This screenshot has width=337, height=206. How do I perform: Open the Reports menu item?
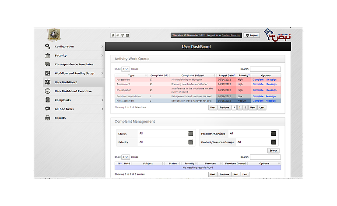(60, 118)
